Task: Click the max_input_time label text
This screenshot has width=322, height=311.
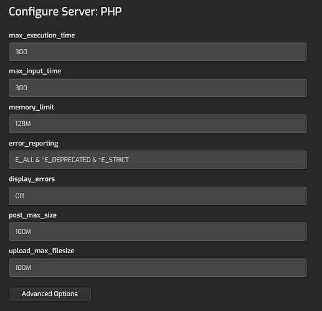Action: click(35, 71)
